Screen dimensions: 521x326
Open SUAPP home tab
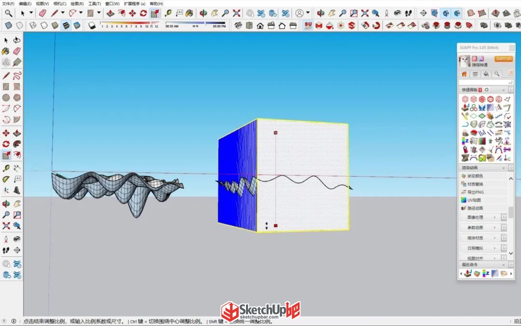click(x=464, y=74)
